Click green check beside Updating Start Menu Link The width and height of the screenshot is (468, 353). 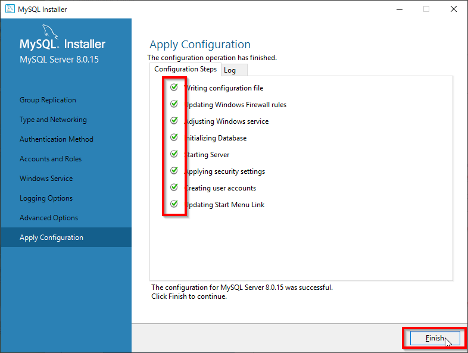click(174, 204)
